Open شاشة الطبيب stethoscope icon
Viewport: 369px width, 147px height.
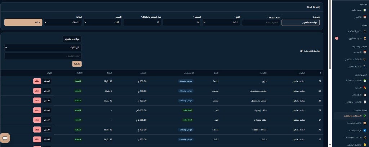(365, 67)
